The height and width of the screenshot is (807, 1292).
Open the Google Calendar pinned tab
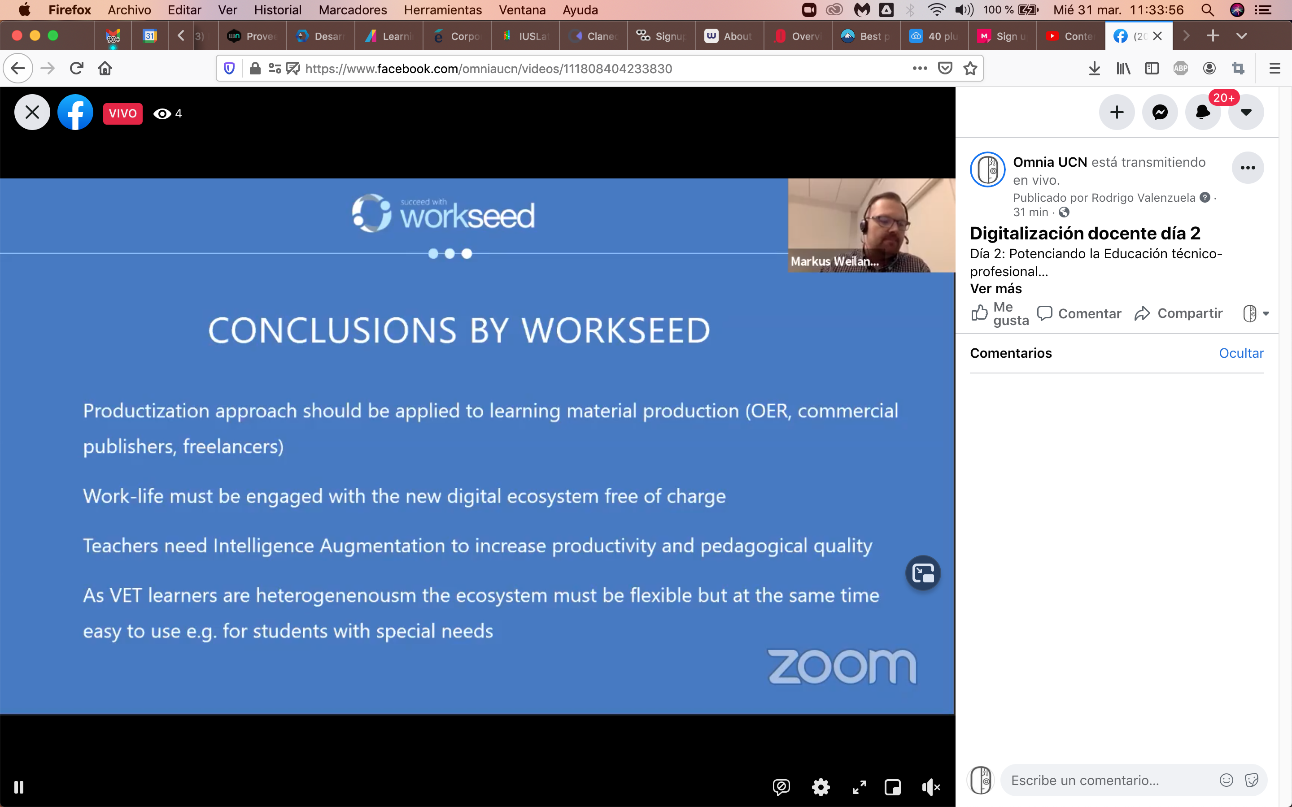[x=149, y=36]
